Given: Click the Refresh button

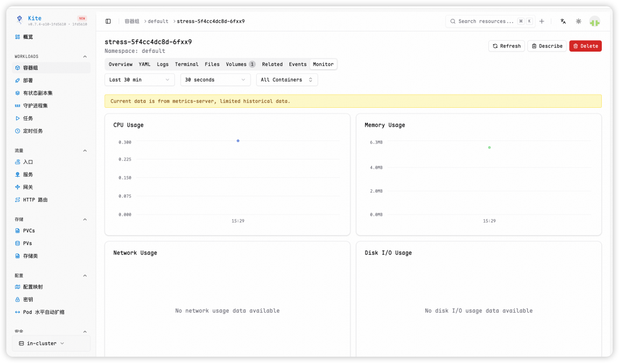Looking at the screenshot, I should point(507,46).
